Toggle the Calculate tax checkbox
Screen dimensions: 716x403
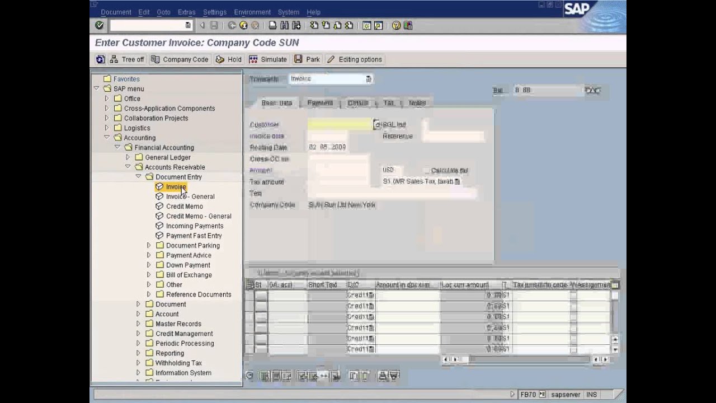[x=427, y=170]
